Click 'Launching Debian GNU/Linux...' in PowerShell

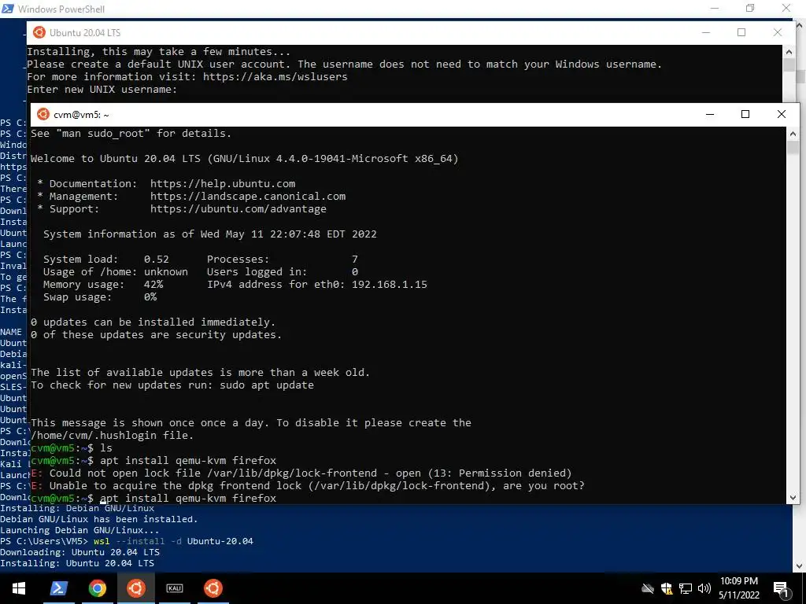point(79,530)
